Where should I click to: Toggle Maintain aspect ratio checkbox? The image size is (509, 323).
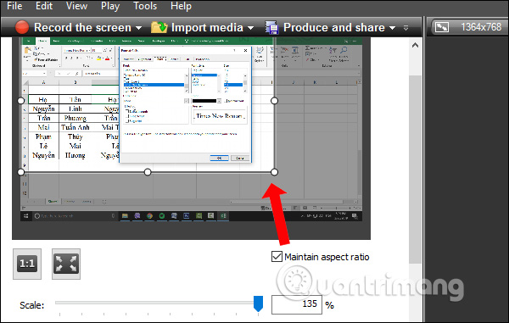[277, 257]
